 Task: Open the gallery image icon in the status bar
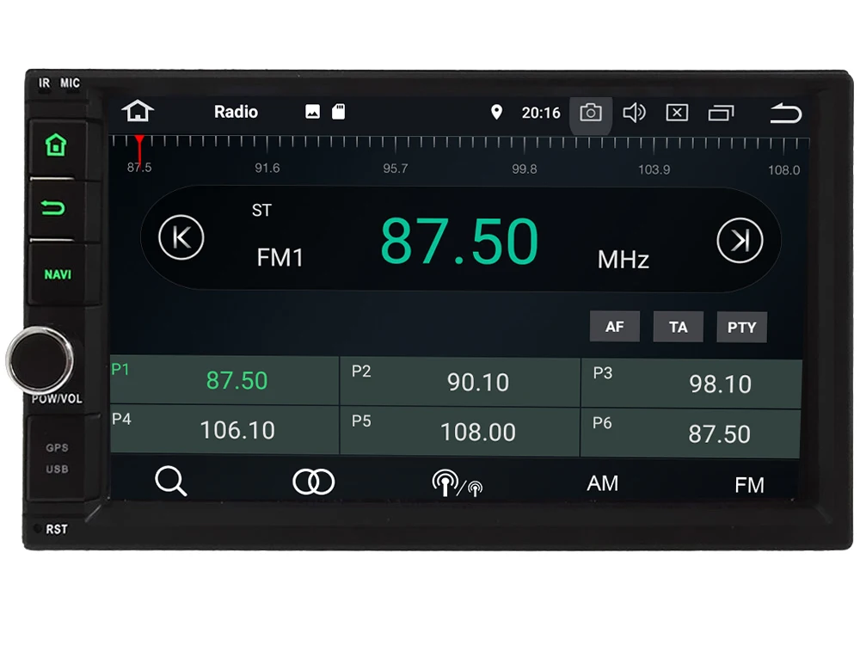pyautogui.click(x=312, y=112)
